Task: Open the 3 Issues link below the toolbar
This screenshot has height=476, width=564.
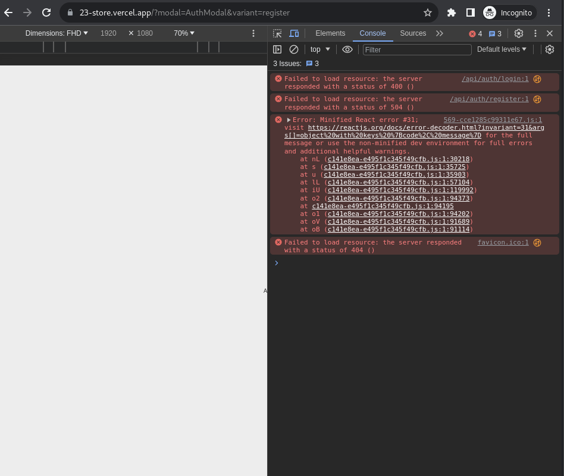Action: tap(296, 63)
